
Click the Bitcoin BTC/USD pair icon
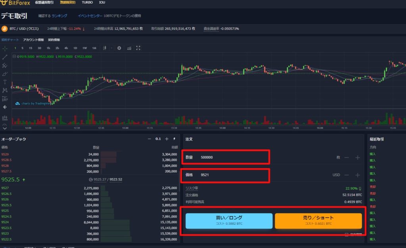4,29
